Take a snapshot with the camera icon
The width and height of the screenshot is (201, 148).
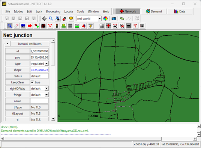[x=114, y=19]
